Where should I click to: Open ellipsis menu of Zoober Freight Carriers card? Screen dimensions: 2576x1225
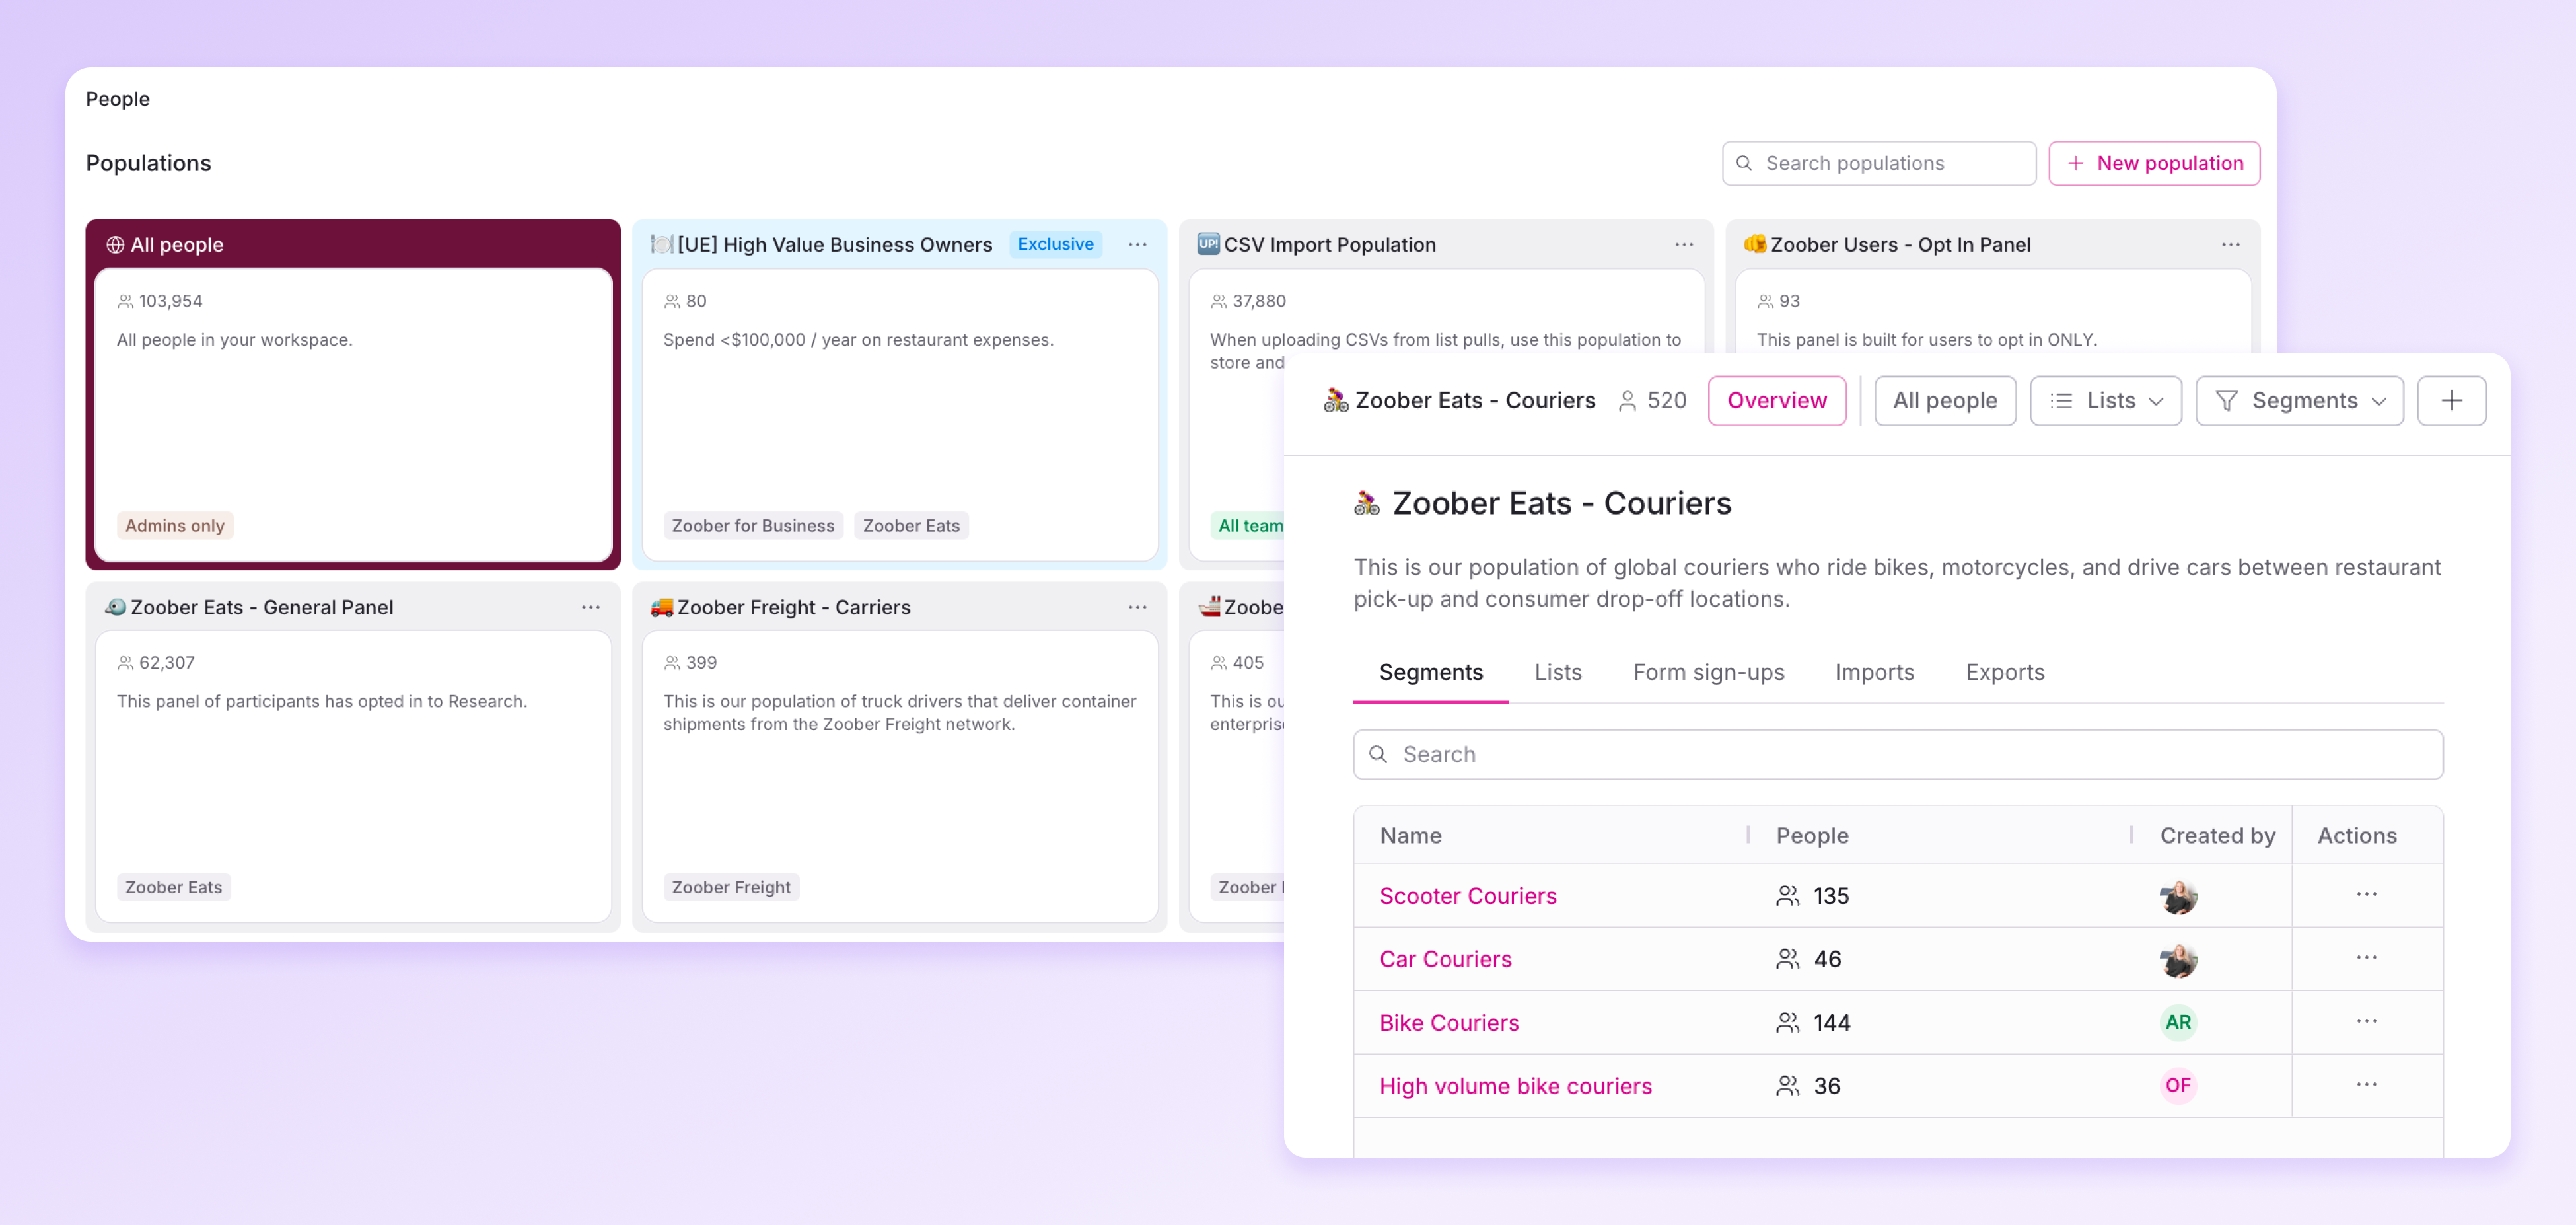1137,607
